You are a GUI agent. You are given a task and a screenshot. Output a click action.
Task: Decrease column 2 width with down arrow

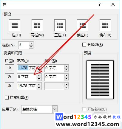pyautogui.click(x=39, y=79)
